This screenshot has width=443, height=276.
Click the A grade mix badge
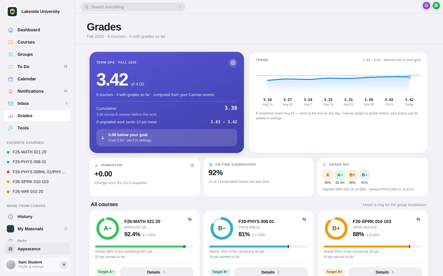(x=328, y=175)
